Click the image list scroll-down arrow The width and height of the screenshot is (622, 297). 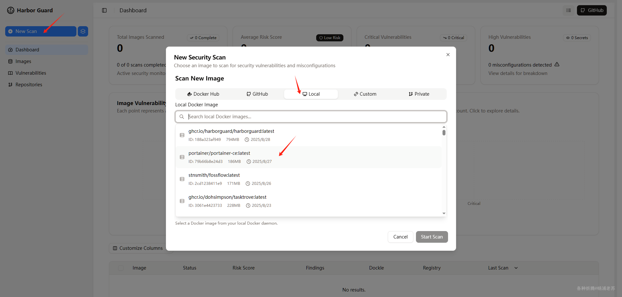coord(444,213)
